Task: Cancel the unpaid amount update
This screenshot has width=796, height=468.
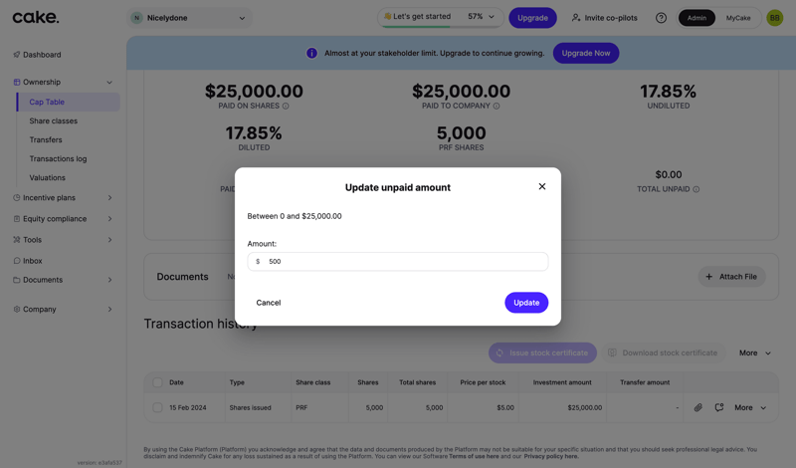Action: point(269,303)
